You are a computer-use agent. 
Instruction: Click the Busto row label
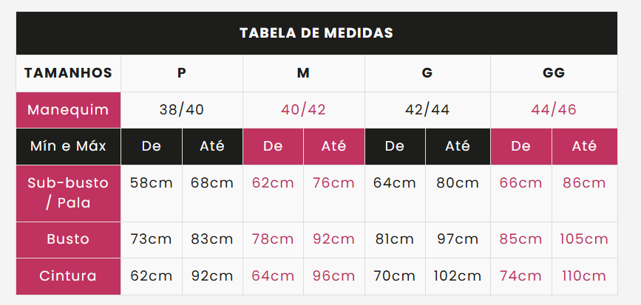click(68, 240)
